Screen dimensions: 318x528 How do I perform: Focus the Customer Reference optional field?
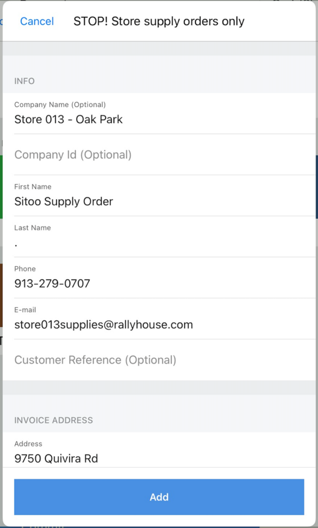(165, 360)
